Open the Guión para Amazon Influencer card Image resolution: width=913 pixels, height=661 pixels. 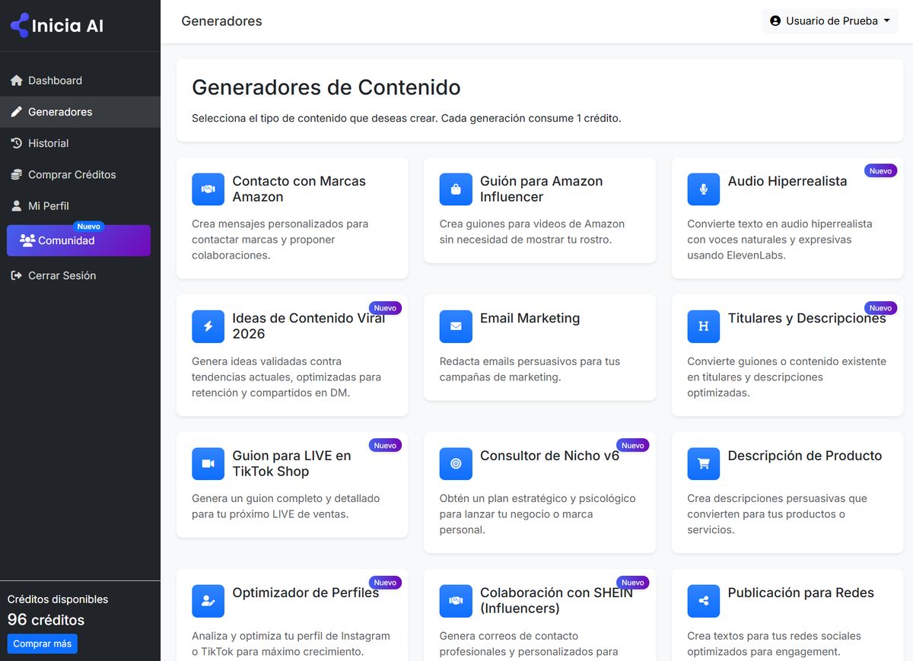pyautogui.click(x=540, y=210)
